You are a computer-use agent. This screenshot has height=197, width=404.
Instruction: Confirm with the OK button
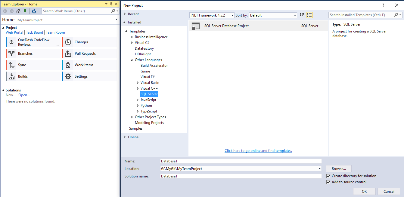(x=364, y=192)
